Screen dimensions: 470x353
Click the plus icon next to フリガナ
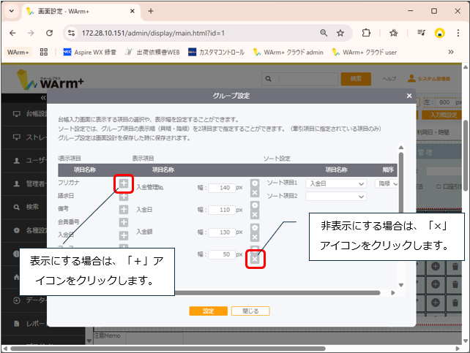pos(124,183)
